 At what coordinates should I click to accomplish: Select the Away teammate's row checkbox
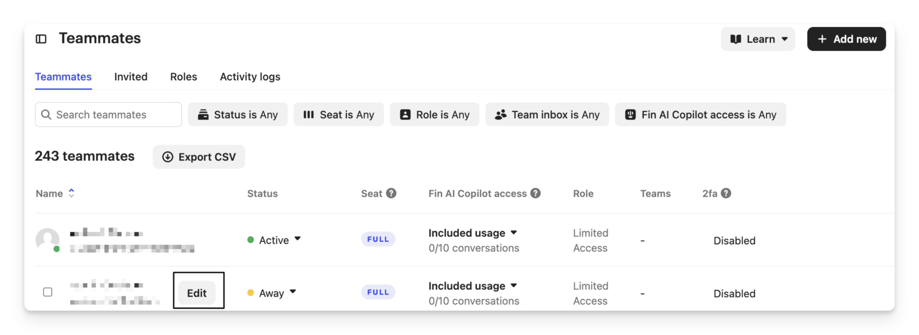pos(47,292)
